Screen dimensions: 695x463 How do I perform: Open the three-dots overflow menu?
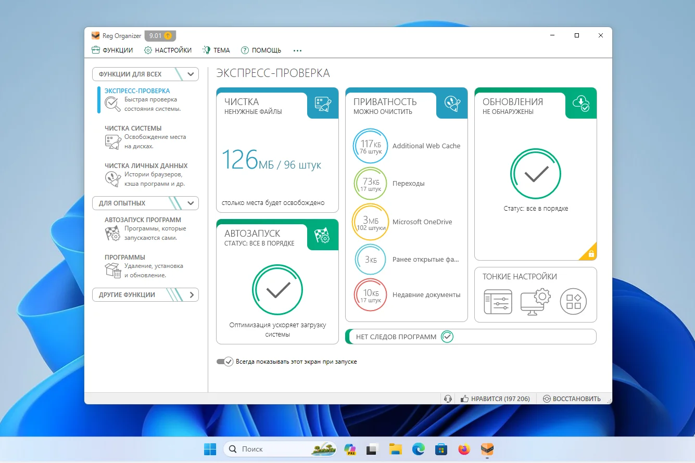298,50
